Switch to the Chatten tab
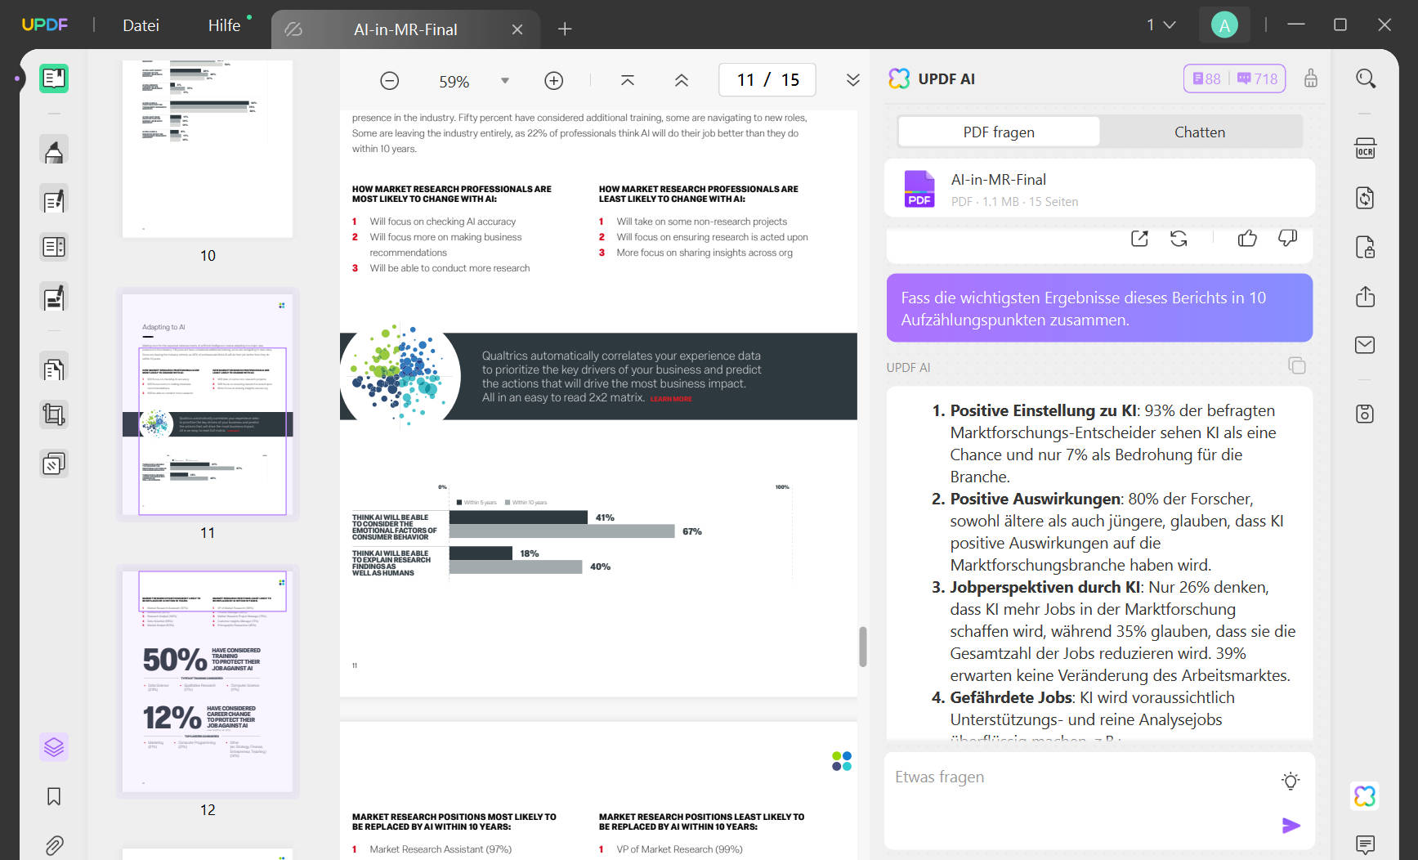1418x860 pixels. [1200, 132]
